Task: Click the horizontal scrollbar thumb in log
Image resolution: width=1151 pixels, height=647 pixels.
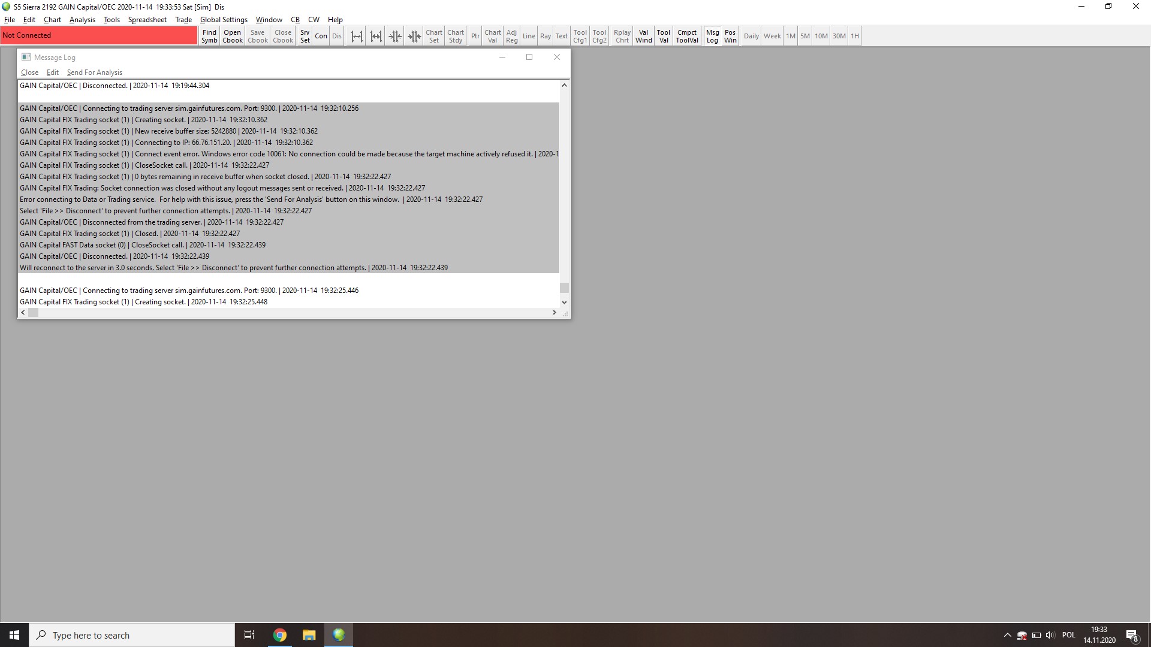Action: pos(34,313)
